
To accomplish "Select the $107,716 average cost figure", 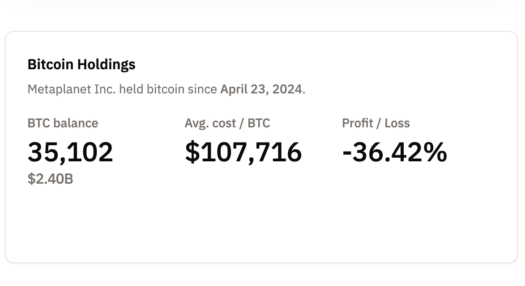I will [243, 152].
